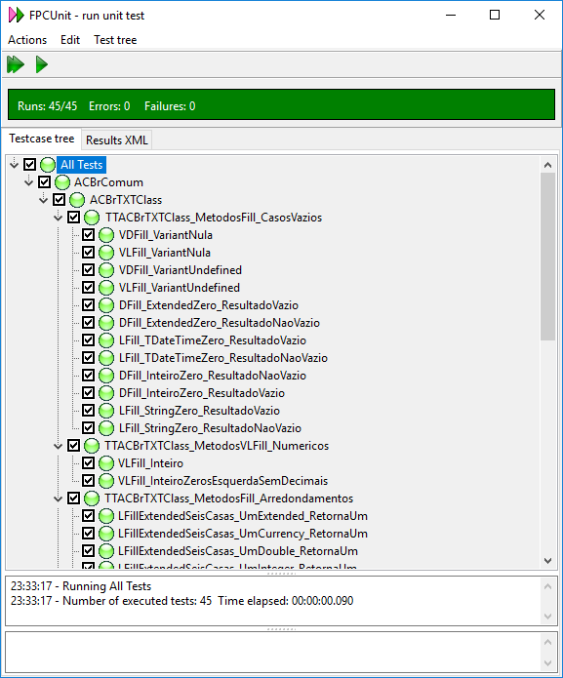Collapse the TTACBrTXTClass_MetodosFill_CasosVazios node
This screenshot has width=563, height=678.
coord(58,218)
